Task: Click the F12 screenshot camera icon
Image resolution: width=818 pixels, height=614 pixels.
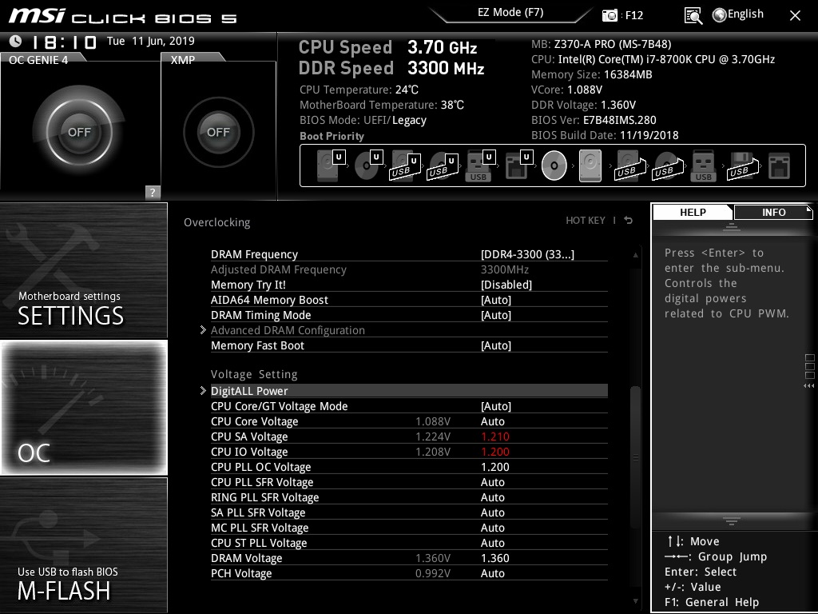Action: [609, 15]
